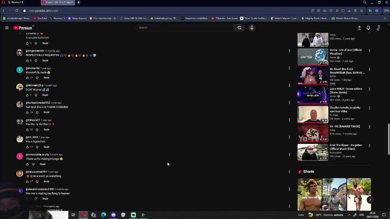
Task: Open menu for Juice WRLD Conversations video
Action: click(369, 89)
